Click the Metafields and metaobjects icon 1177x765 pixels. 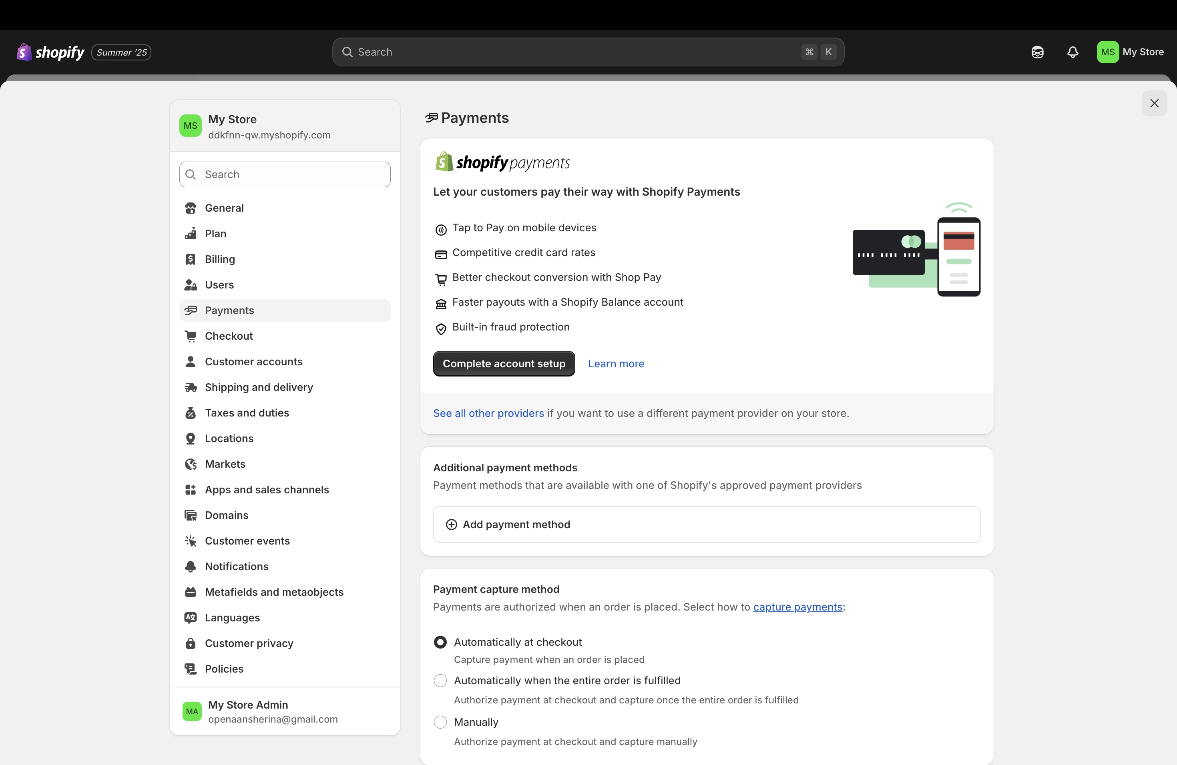point(191,592)
